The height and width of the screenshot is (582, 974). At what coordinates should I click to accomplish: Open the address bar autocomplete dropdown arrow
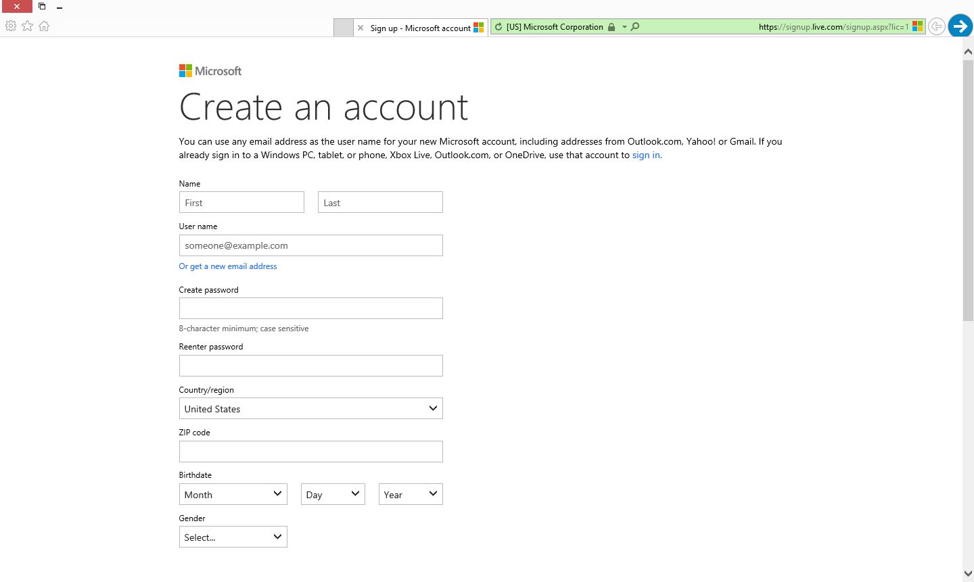(x=624, y=27)
